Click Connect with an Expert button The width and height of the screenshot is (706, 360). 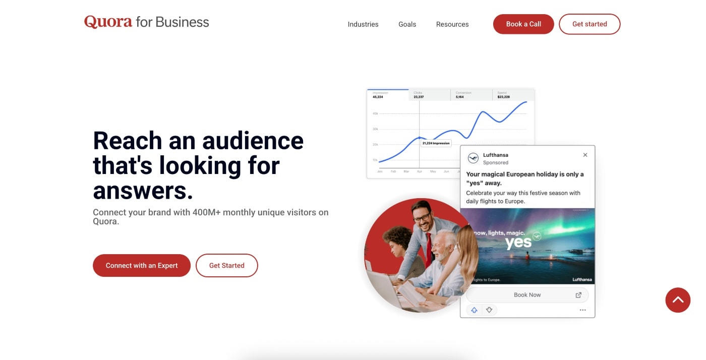(142, 266)
